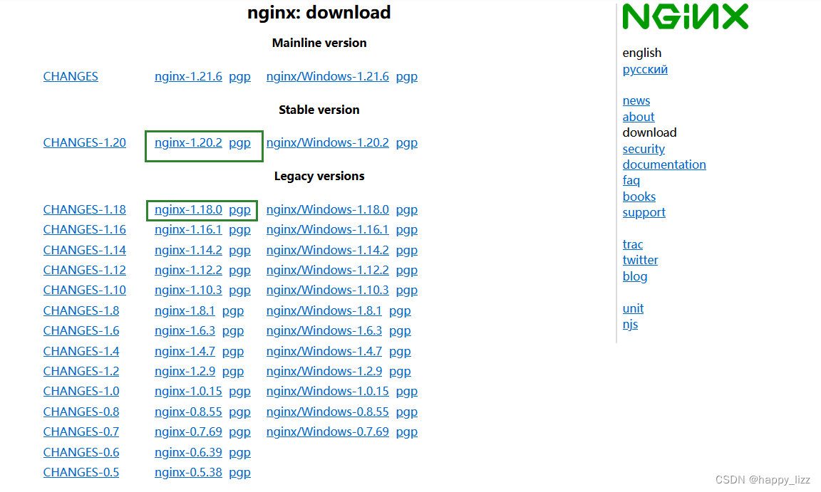Open CHANGES-1.4 link
This screenshot has height=492, width=821.
pos(81,351)
